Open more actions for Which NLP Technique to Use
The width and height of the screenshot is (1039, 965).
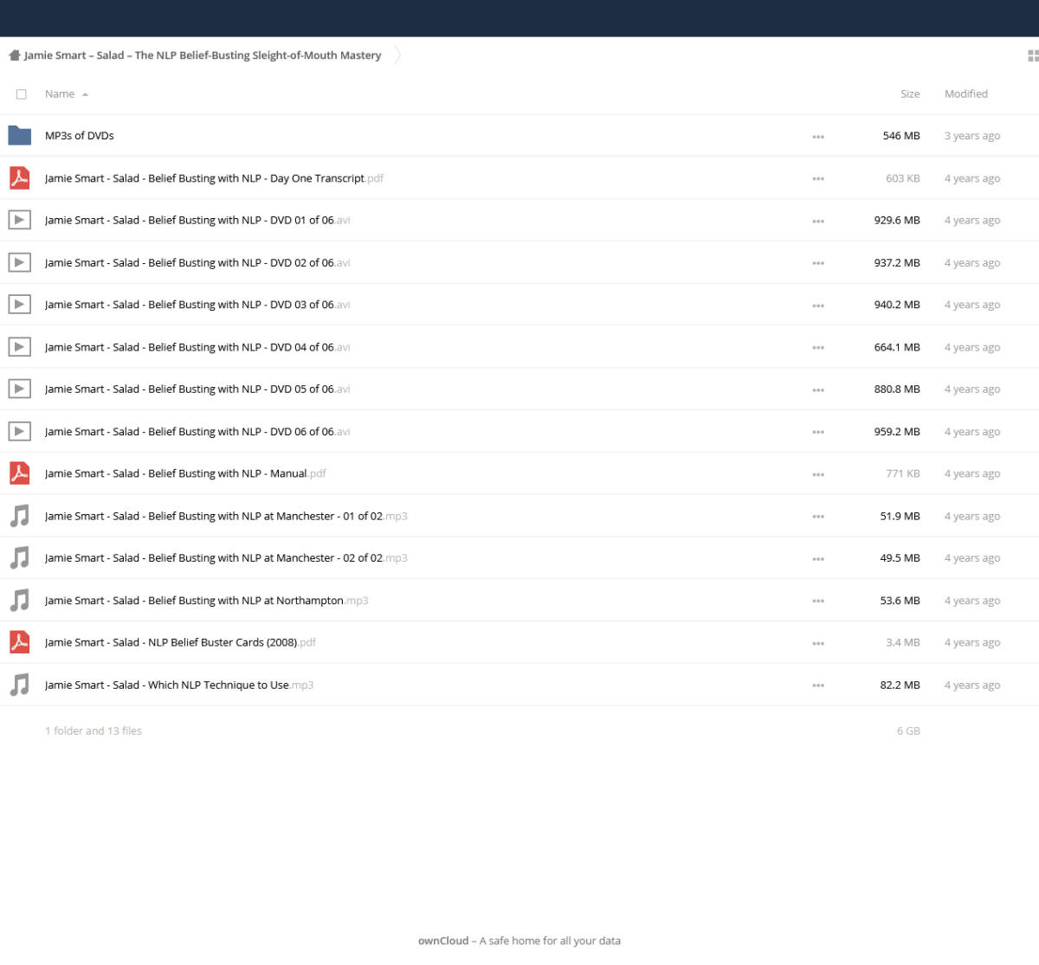pos(818,685)
